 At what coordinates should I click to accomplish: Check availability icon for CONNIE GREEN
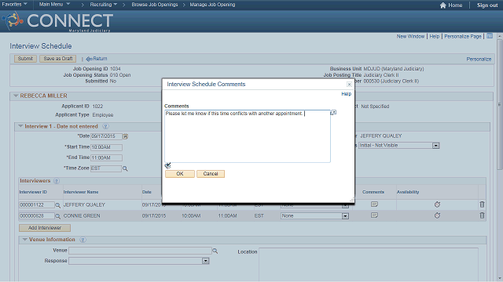437,215
